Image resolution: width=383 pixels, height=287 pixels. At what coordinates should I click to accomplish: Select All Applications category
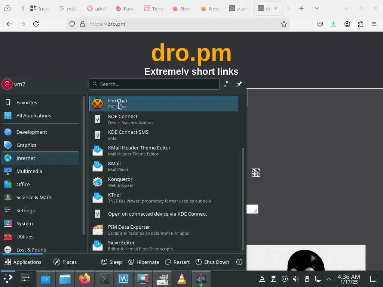40,116
